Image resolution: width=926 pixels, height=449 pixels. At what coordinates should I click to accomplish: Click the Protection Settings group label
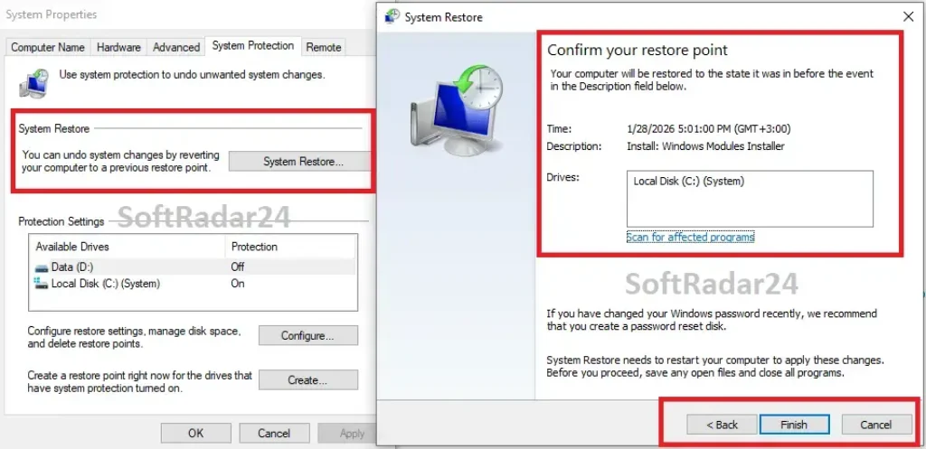pos(61,222)
